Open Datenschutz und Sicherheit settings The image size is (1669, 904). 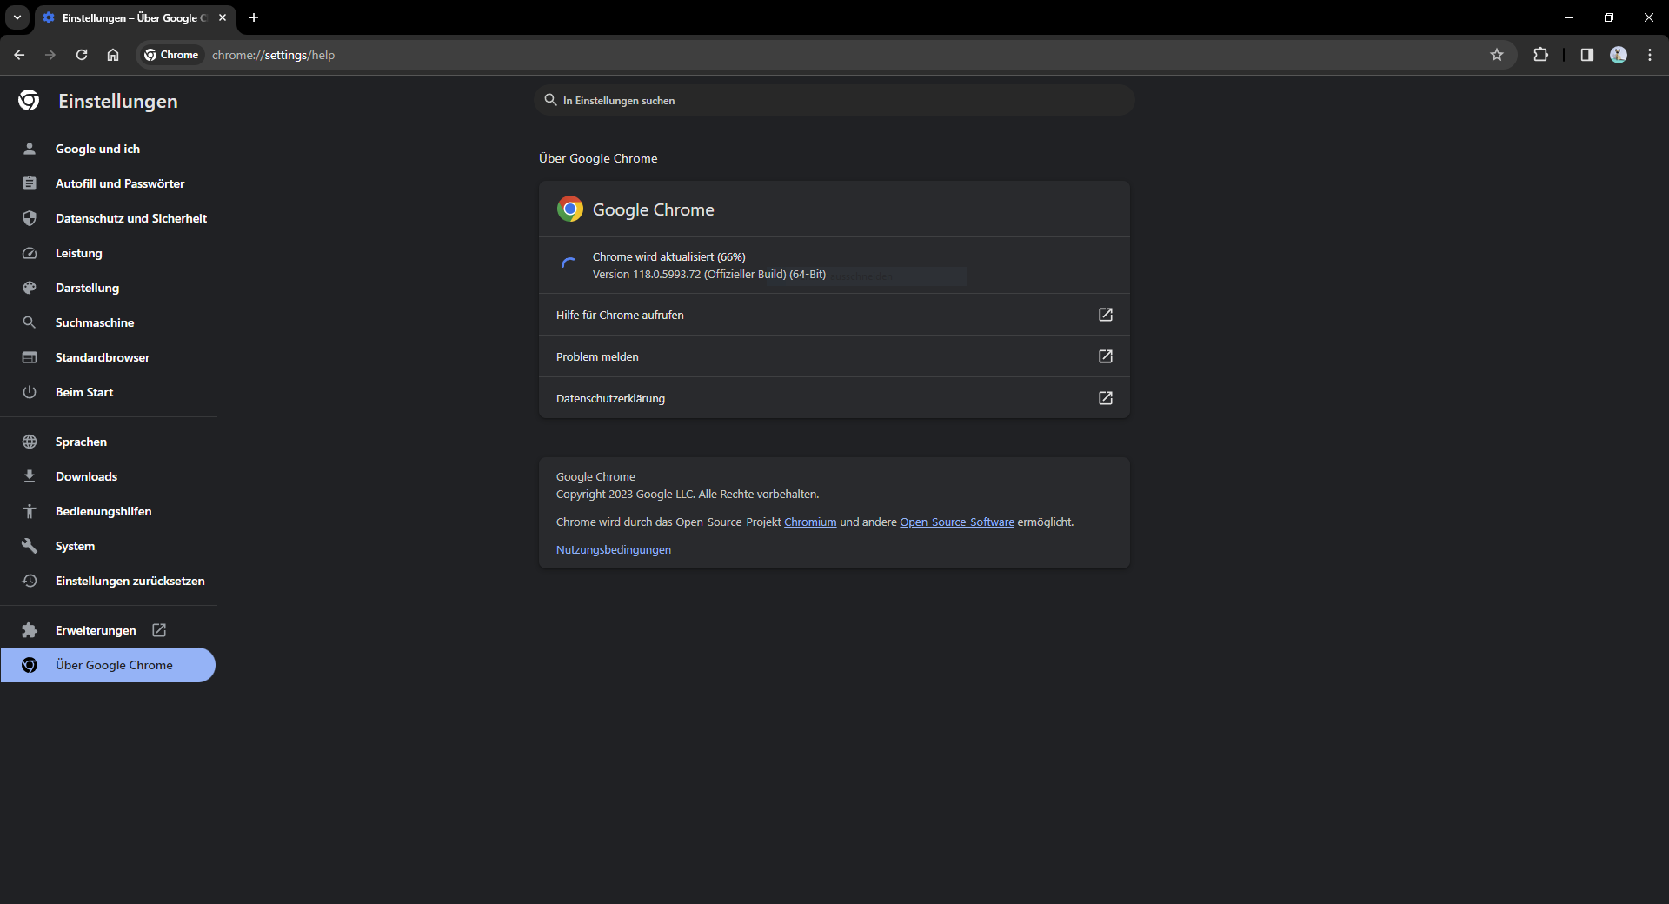(x=108, y=218)
